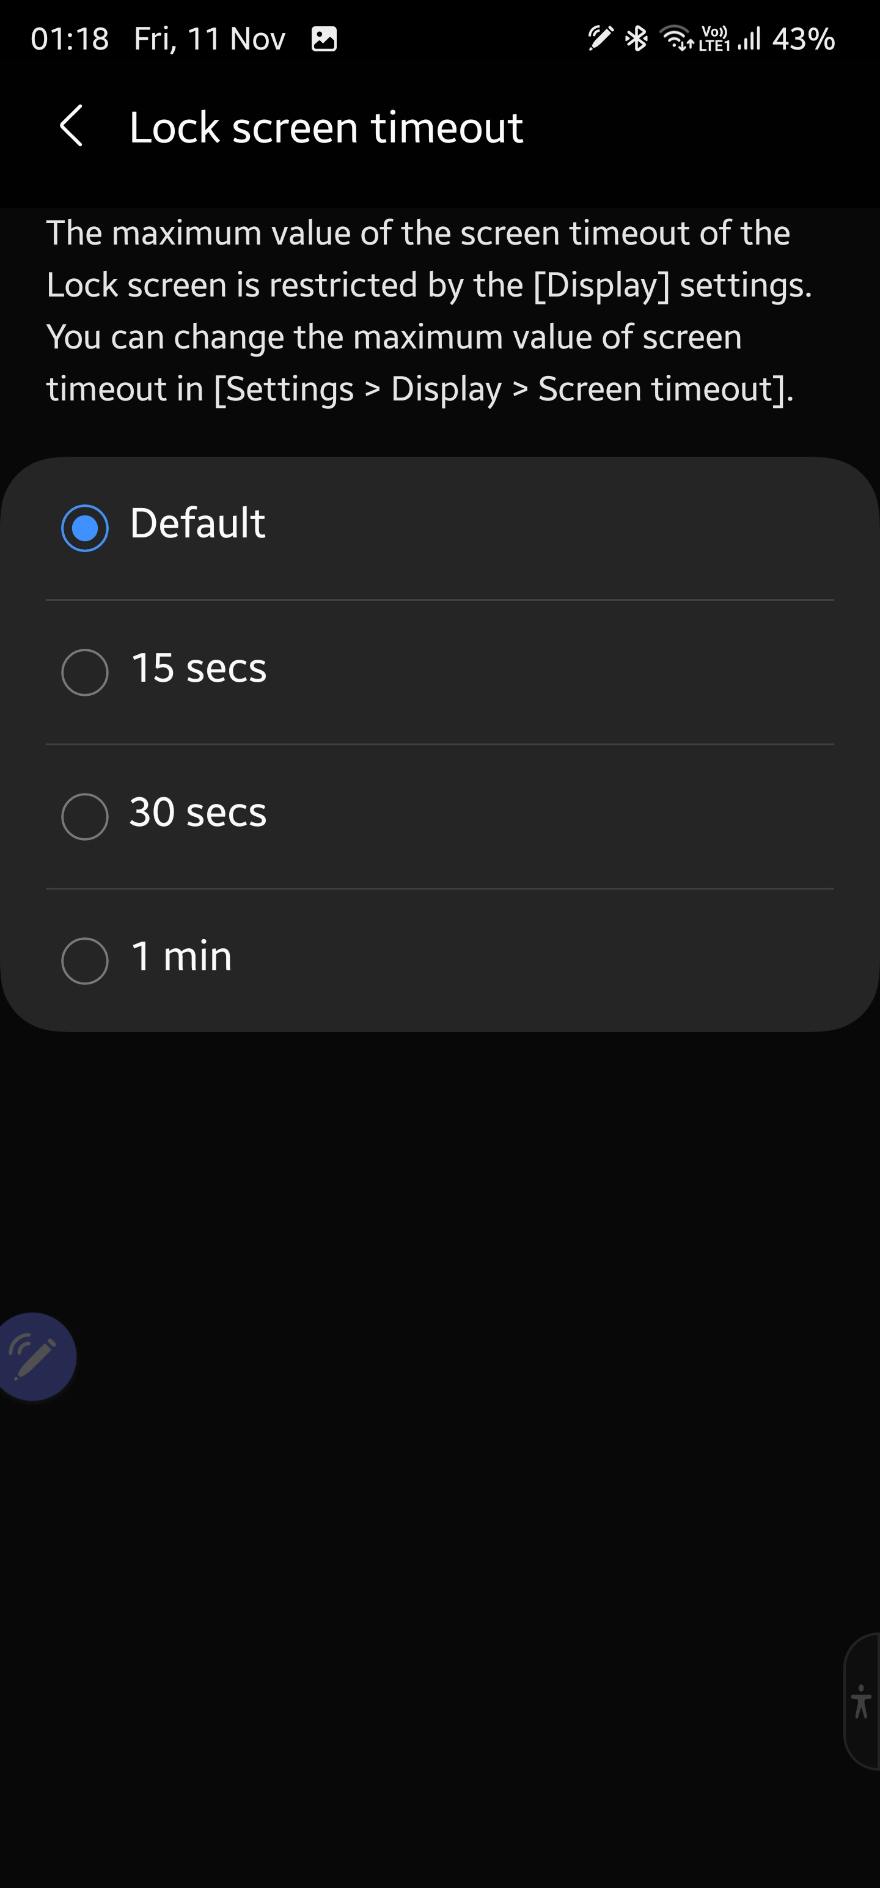This screenshot has width=880, height=1888.
Task: Tap the VoLTE indicator in the status bar
Action: pyautogui.click(x=714, y=38)
